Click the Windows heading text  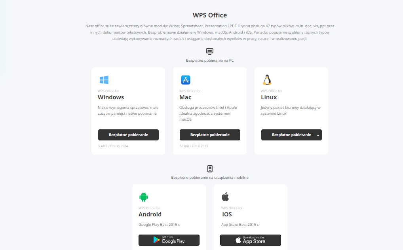click(111, 97)
